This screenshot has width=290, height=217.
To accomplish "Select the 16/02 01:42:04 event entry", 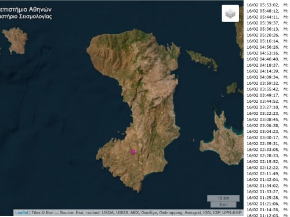I will 267,180.
